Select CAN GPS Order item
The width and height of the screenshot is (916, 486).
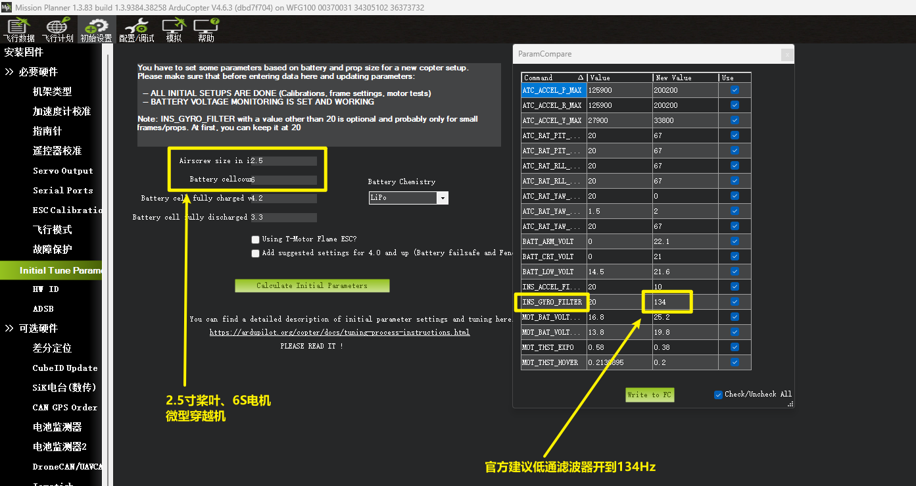coord(65,407)
